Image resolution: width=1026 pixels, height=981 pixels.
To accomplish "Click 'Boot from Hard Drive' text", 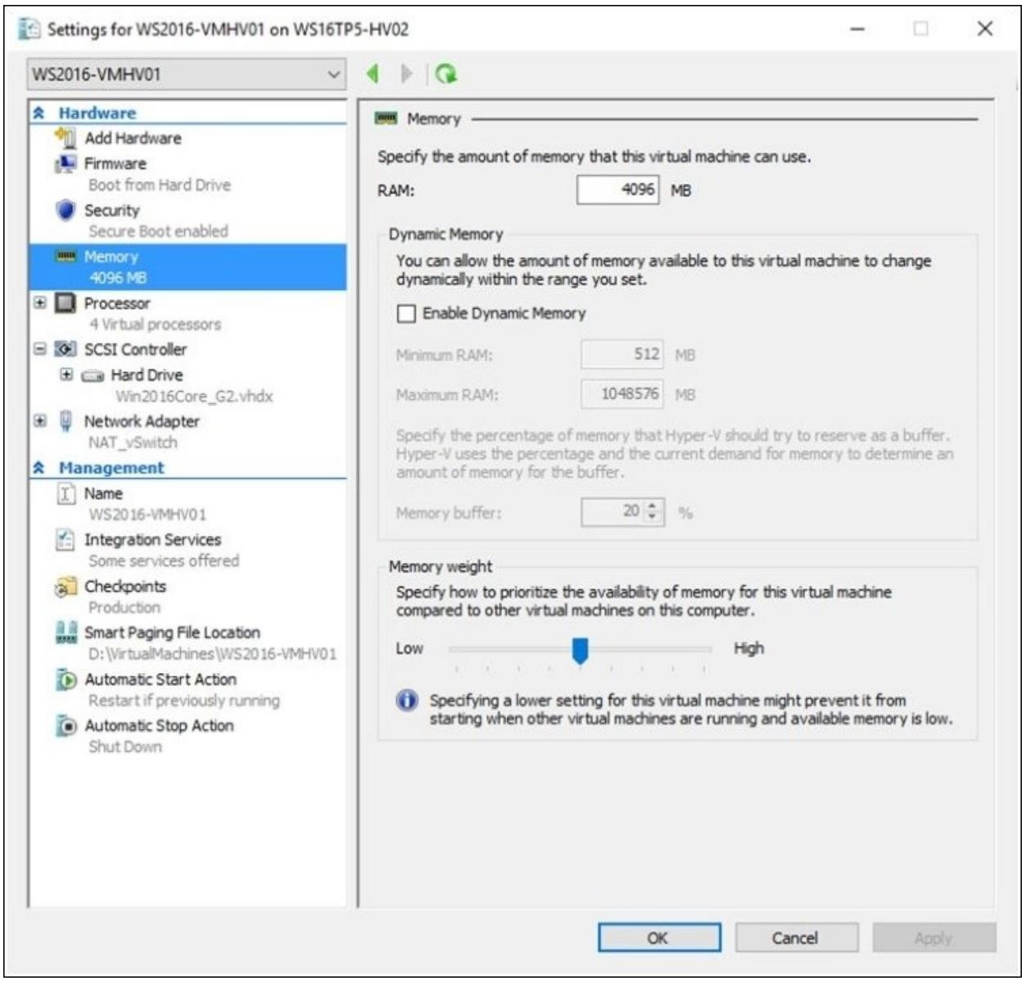I will [160, 185].
